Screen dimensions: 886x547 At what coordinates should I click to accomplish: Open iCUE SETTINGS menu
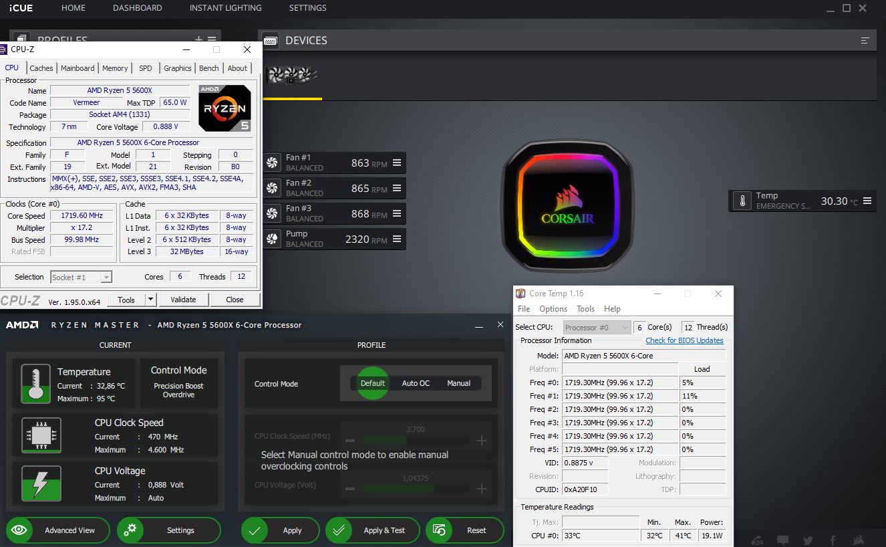point(308,8)
